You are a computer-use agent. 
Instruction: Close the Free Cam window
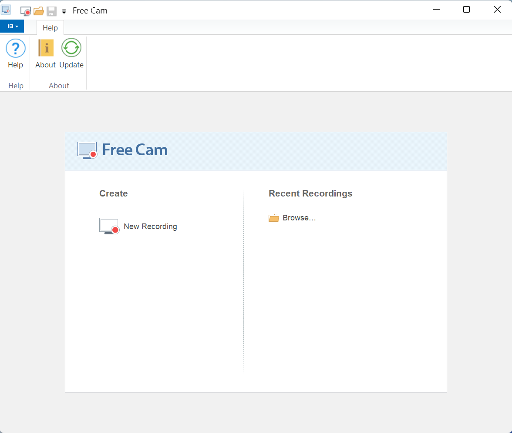pos(497,10)
